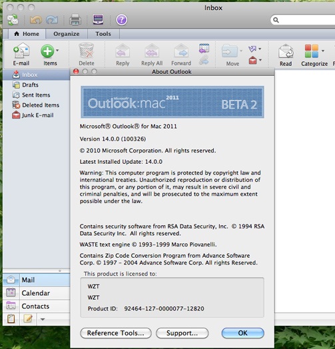Open the Junk dropdown arrow
The image size is (335, 349).
(x=260, y=60)
